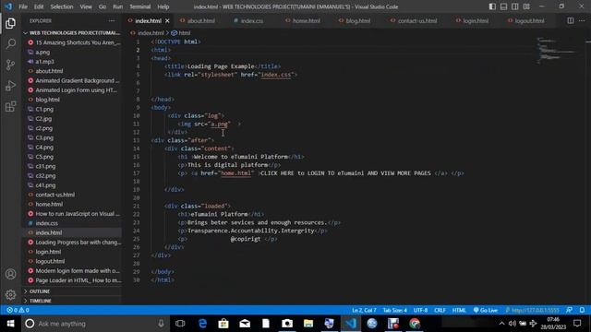Open notifications bell in status bar

pos(583,310)
